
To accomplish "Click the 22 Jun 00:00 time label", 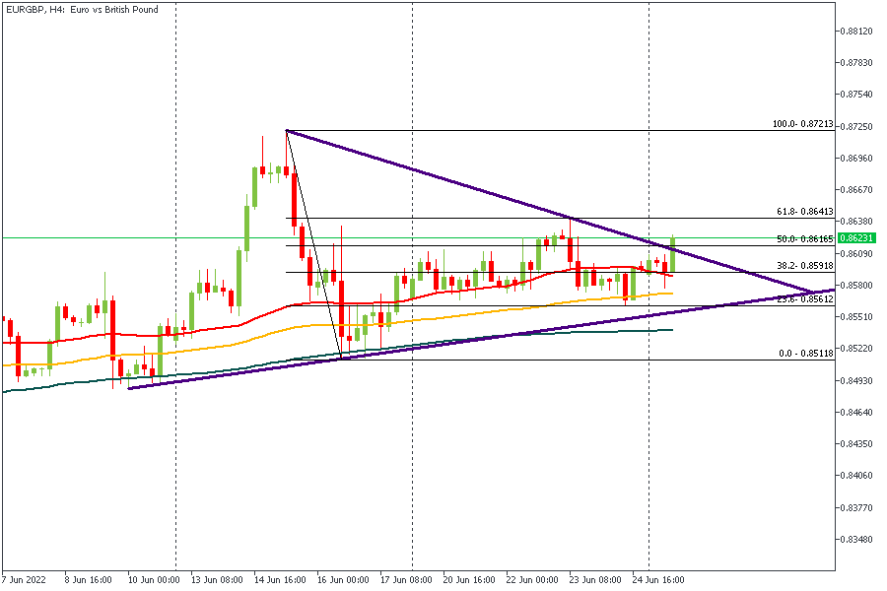I will pyautogui.click(x=532, y=579).
